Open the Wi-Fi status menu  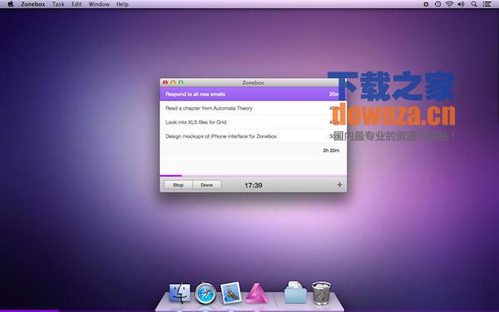point(449,4)
